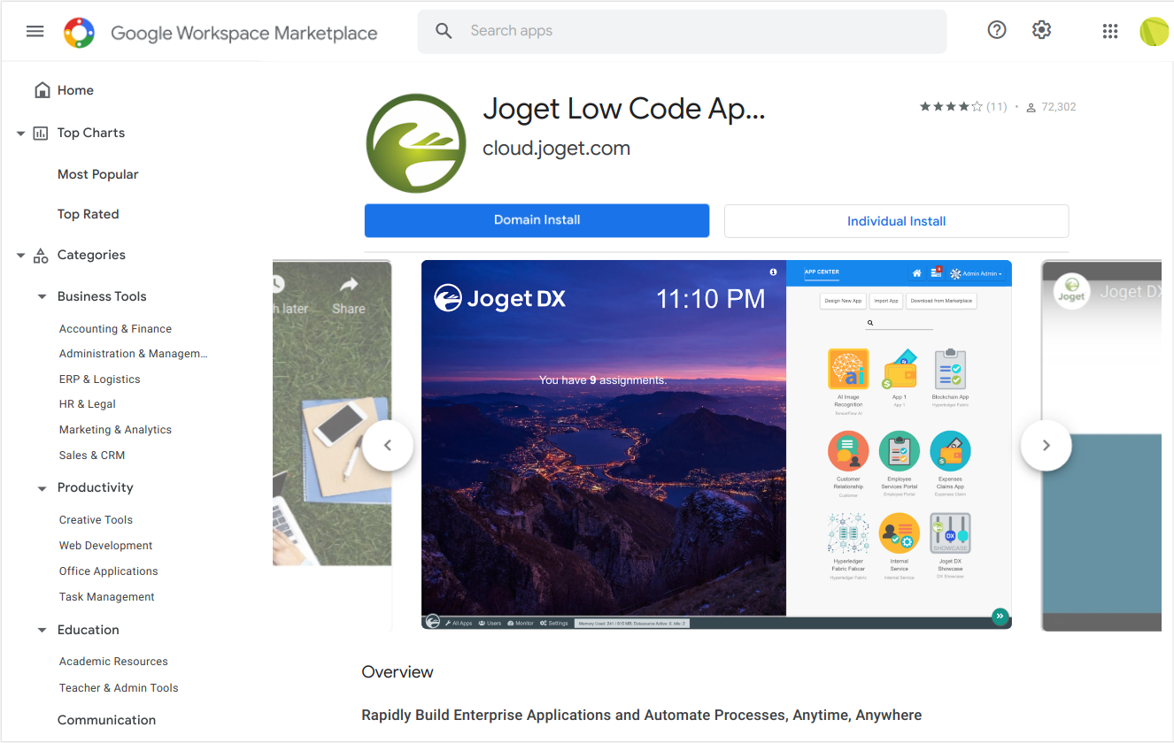Open Office Applications category

point(109,571)
